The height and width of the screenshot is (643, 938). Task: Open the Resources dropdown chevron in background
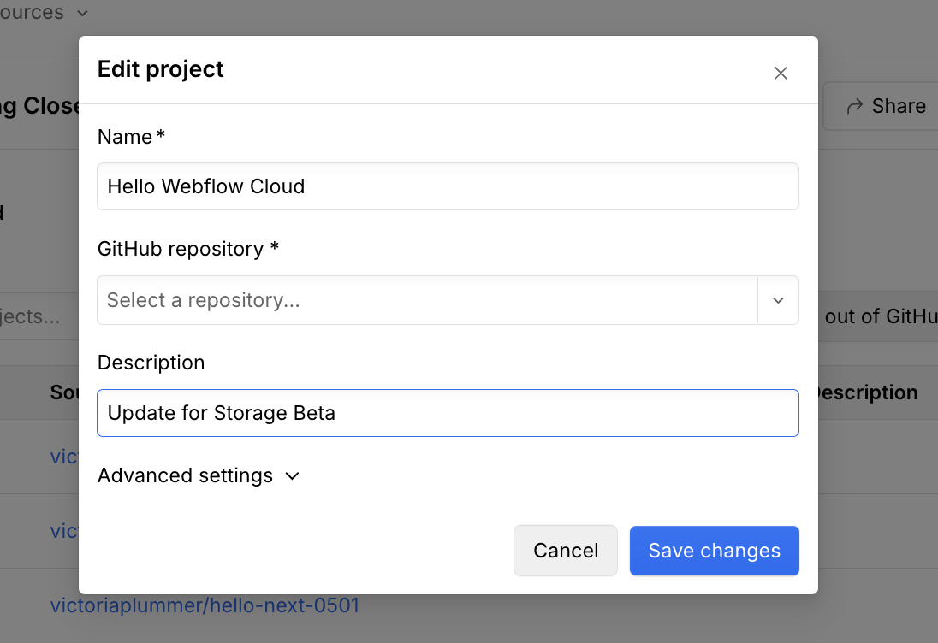tap(82, 13)
